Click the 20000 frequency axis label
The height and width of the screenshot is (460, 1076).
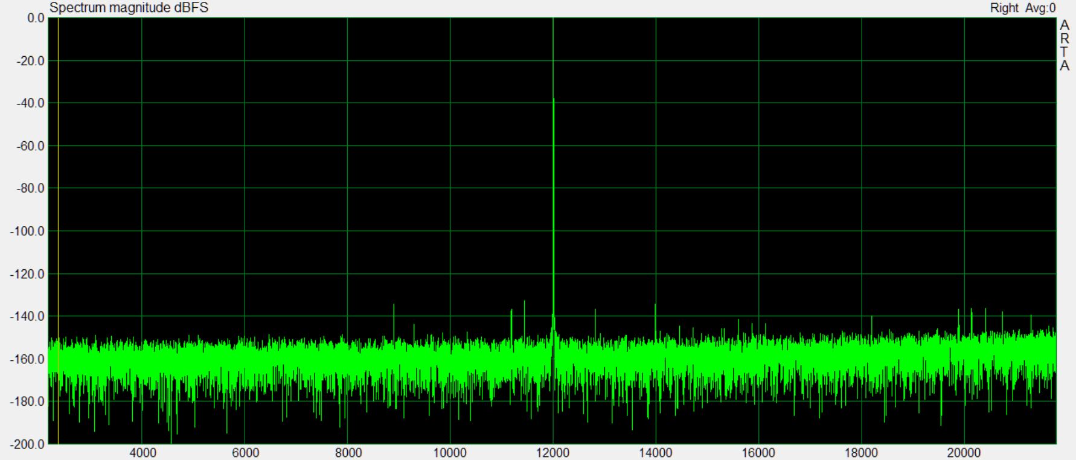click(x=964, y=453)
